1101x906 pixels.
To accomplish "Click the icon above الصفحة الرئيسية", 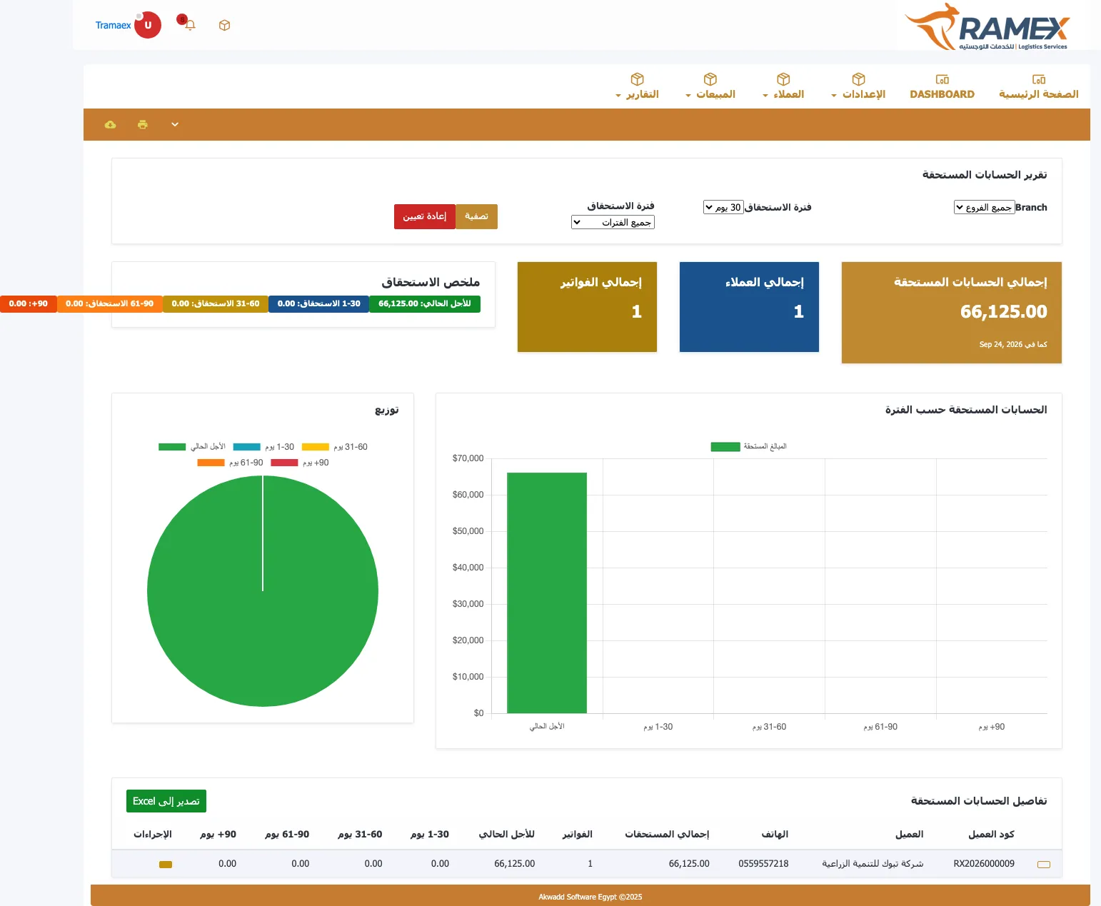I will coord(1039,79).
